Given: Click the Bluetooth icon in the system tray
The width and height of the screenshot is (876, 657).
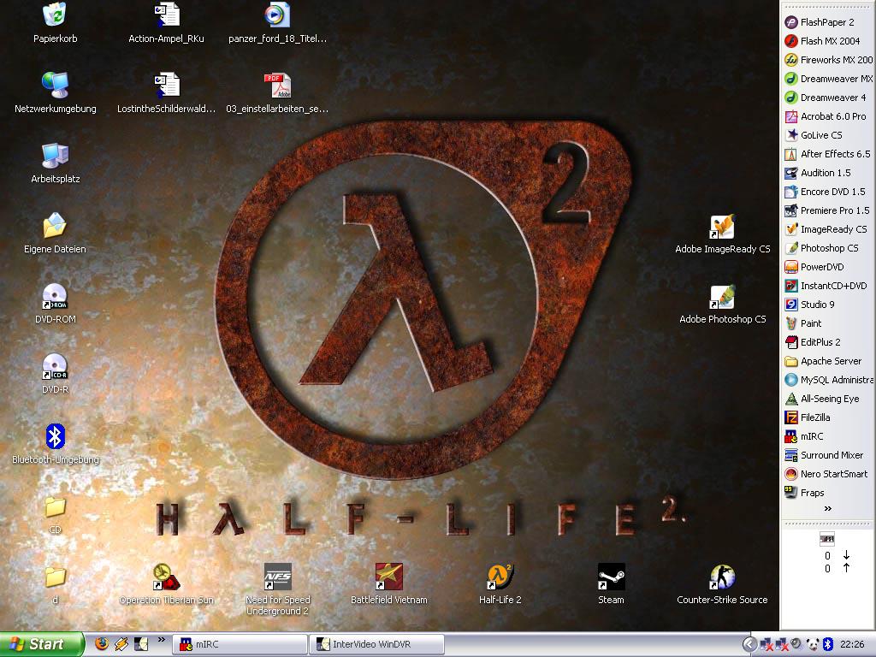Looking at the screenshot, I should coord(828,644).
